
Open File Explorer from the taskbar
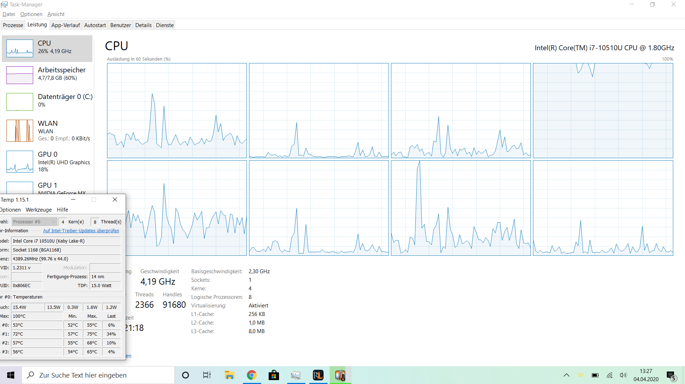pyautogui.click(x=229, y=375)
